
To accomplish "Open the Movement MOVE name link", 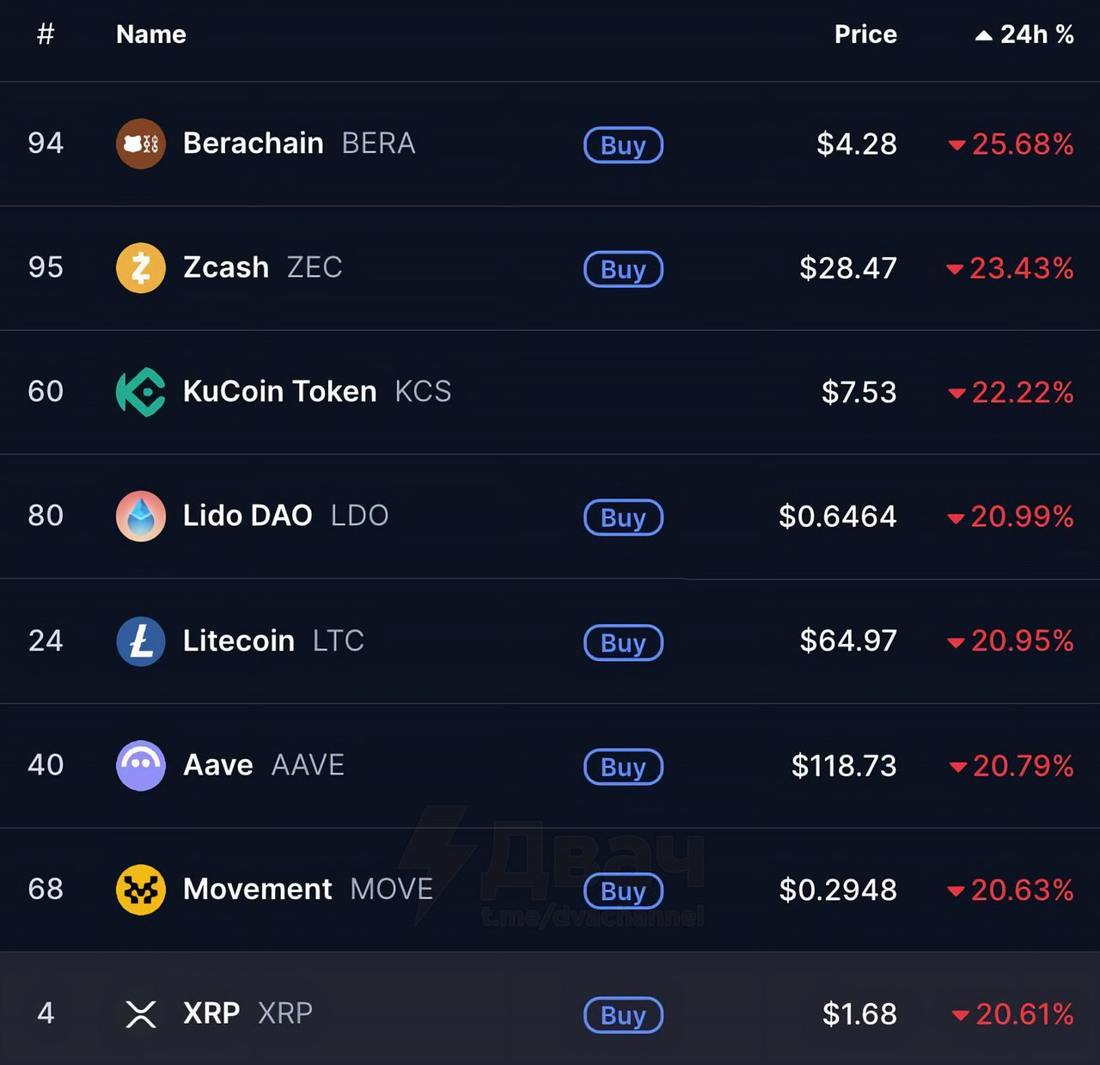I will click(x=258, y=889).
